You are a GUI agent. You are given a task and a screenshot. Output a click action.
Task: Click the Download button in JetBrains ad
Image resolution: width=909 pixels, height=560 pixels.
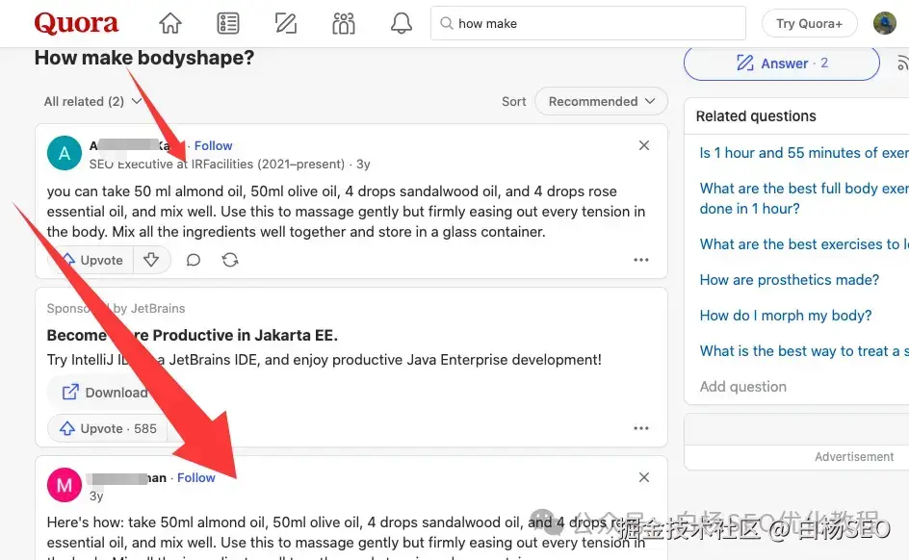[x=106, y=393]
